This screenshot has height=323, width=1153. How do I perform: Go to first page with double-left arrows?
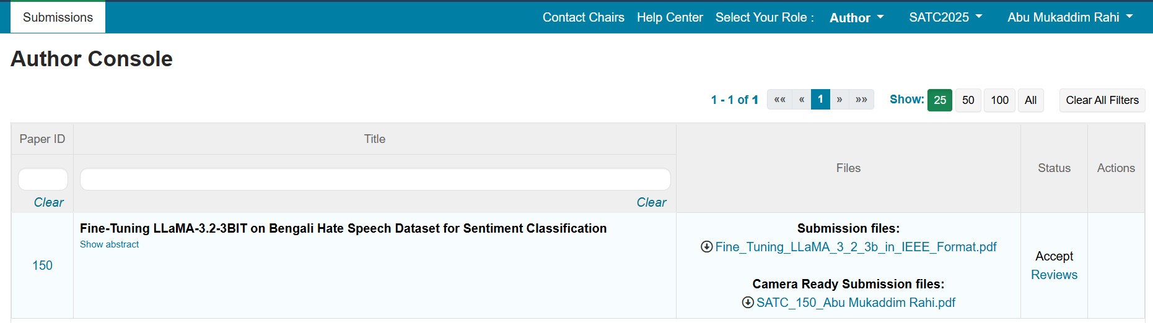(780, 100)
